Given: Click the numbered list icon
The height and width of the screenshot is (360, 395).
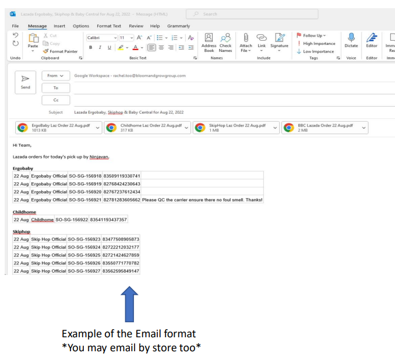Looking at the screenshot, I should click(174, 37).
